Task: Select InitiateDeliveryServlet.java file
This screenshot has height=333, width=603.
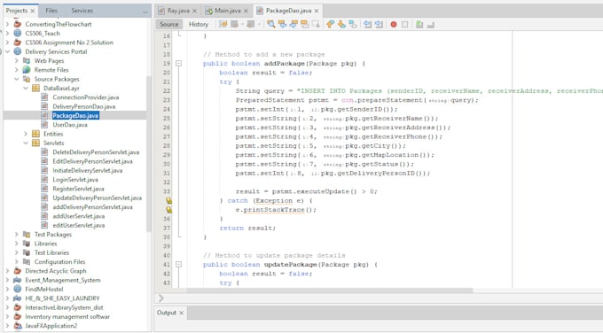Action: click(x=88, y=171)
